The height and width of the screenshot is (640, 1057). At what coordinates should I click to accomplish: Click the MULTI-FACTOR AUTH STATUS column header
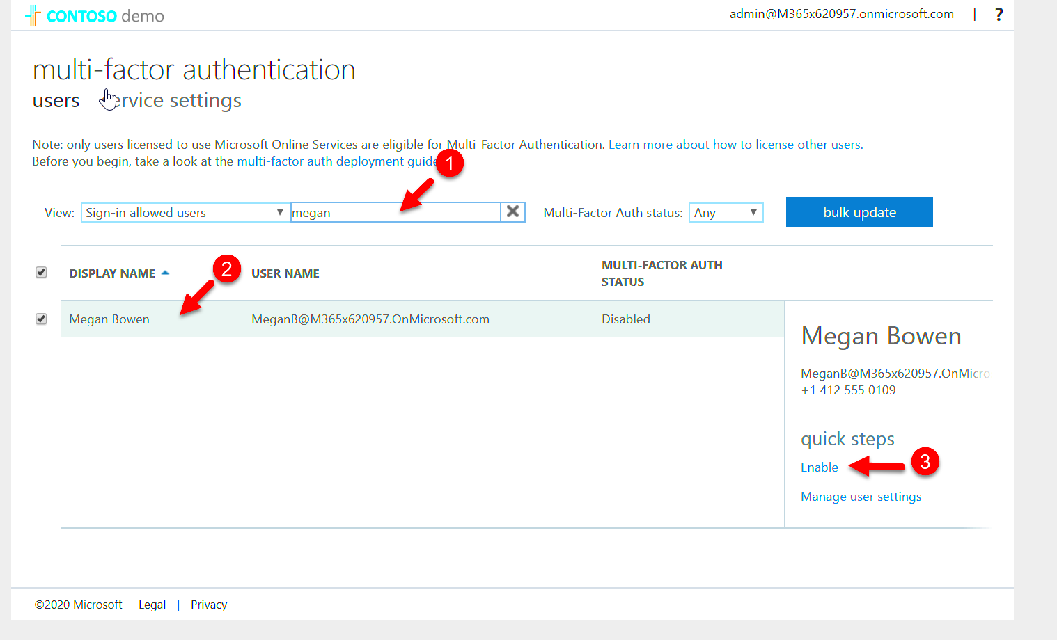(x=661, y=273)
